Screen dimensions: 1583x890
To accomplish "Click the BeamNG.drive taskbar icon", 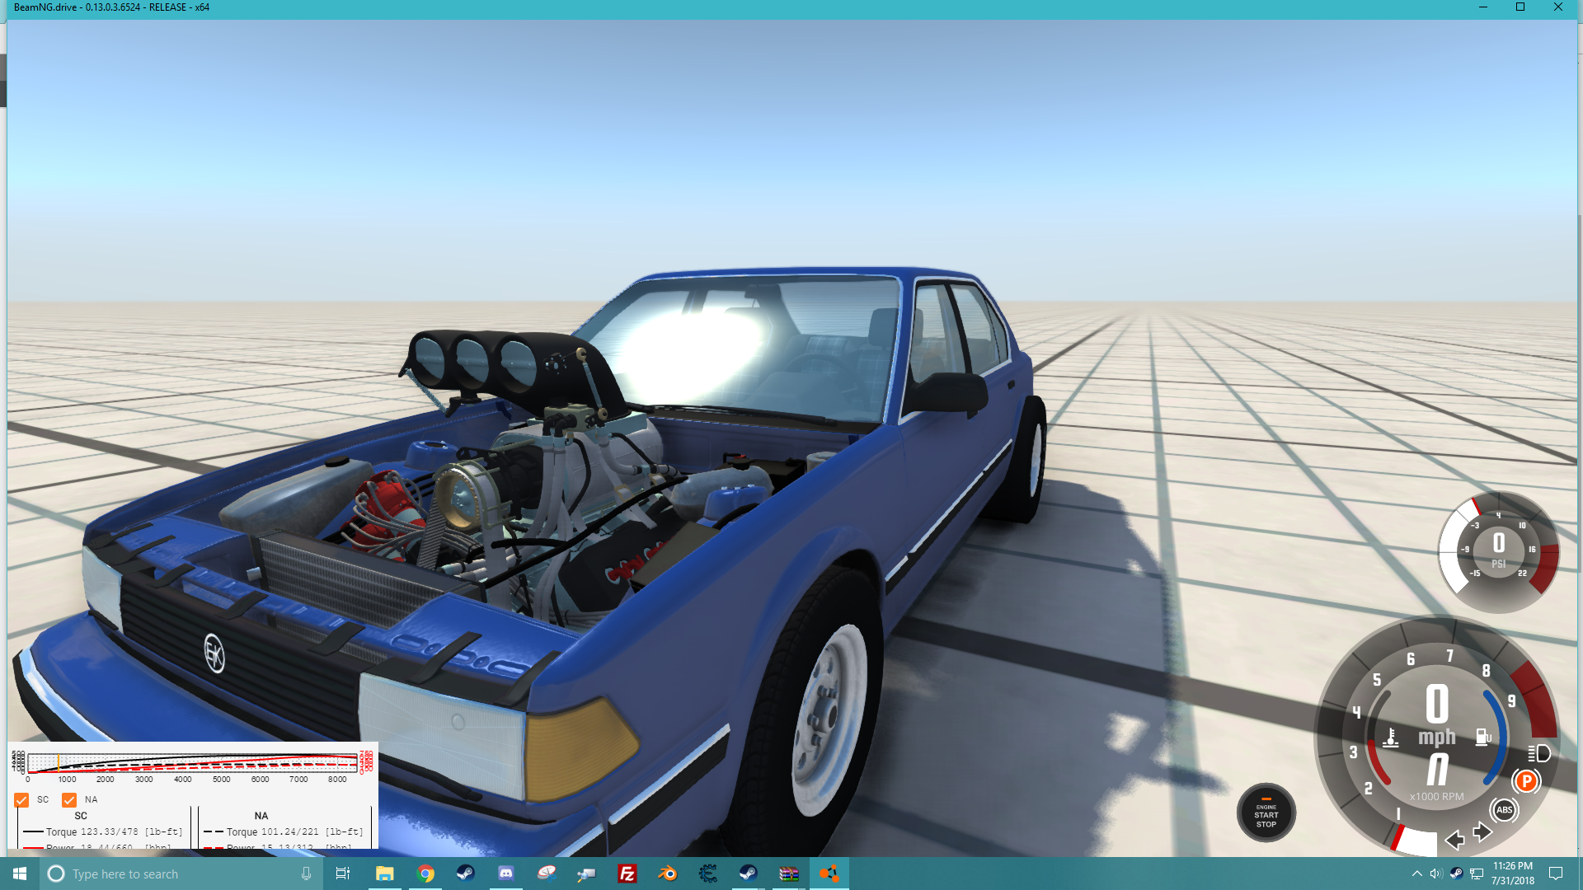I will (x=829, y=874).
